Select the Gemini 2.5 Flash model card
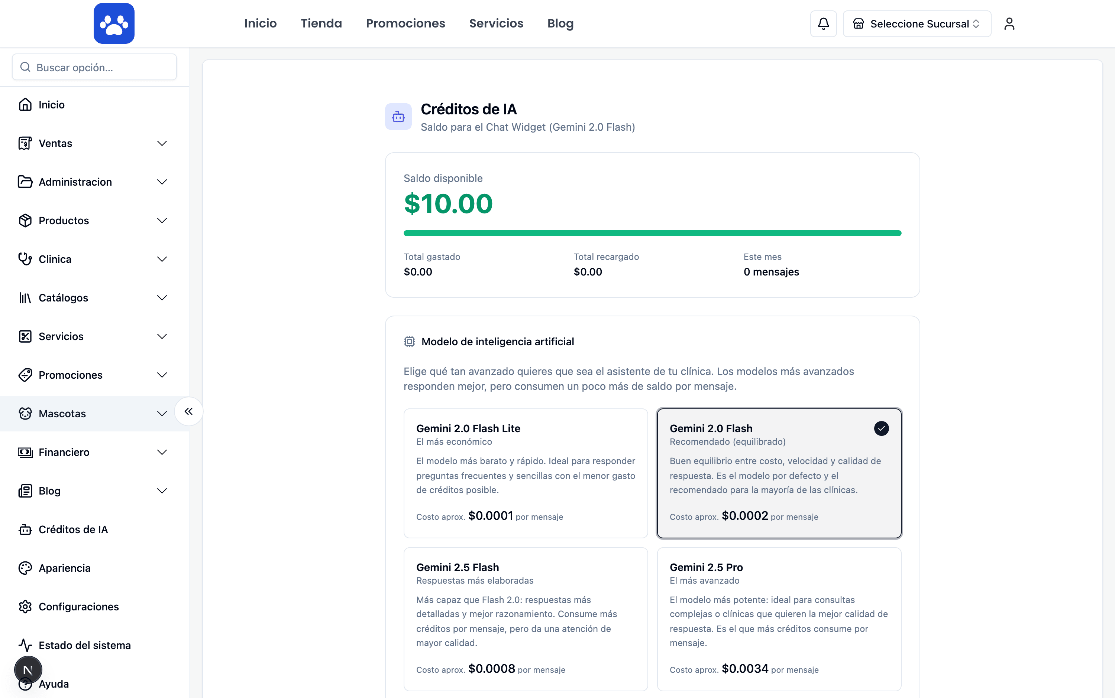1115x698 pixels. (x=526, y=619)
